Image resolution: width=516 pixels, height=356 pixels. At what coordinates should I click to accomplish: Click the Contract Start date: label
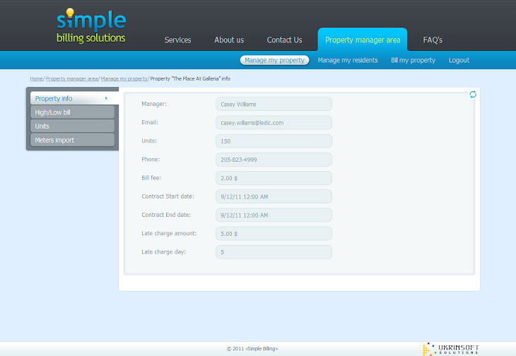click(x=168, y=196)
